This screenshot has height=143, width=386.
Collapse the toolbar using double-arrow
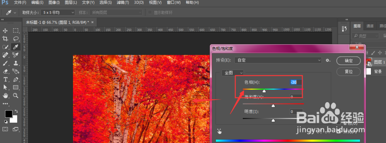[2, 20]
